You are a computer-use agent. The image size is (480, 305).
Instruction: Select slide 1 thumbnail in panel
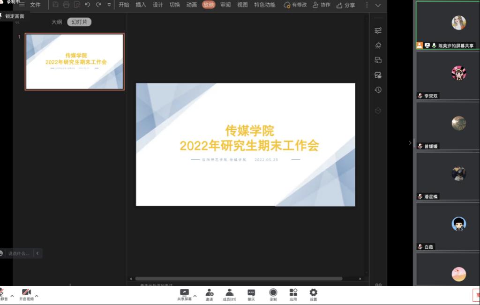pos(75,61)
